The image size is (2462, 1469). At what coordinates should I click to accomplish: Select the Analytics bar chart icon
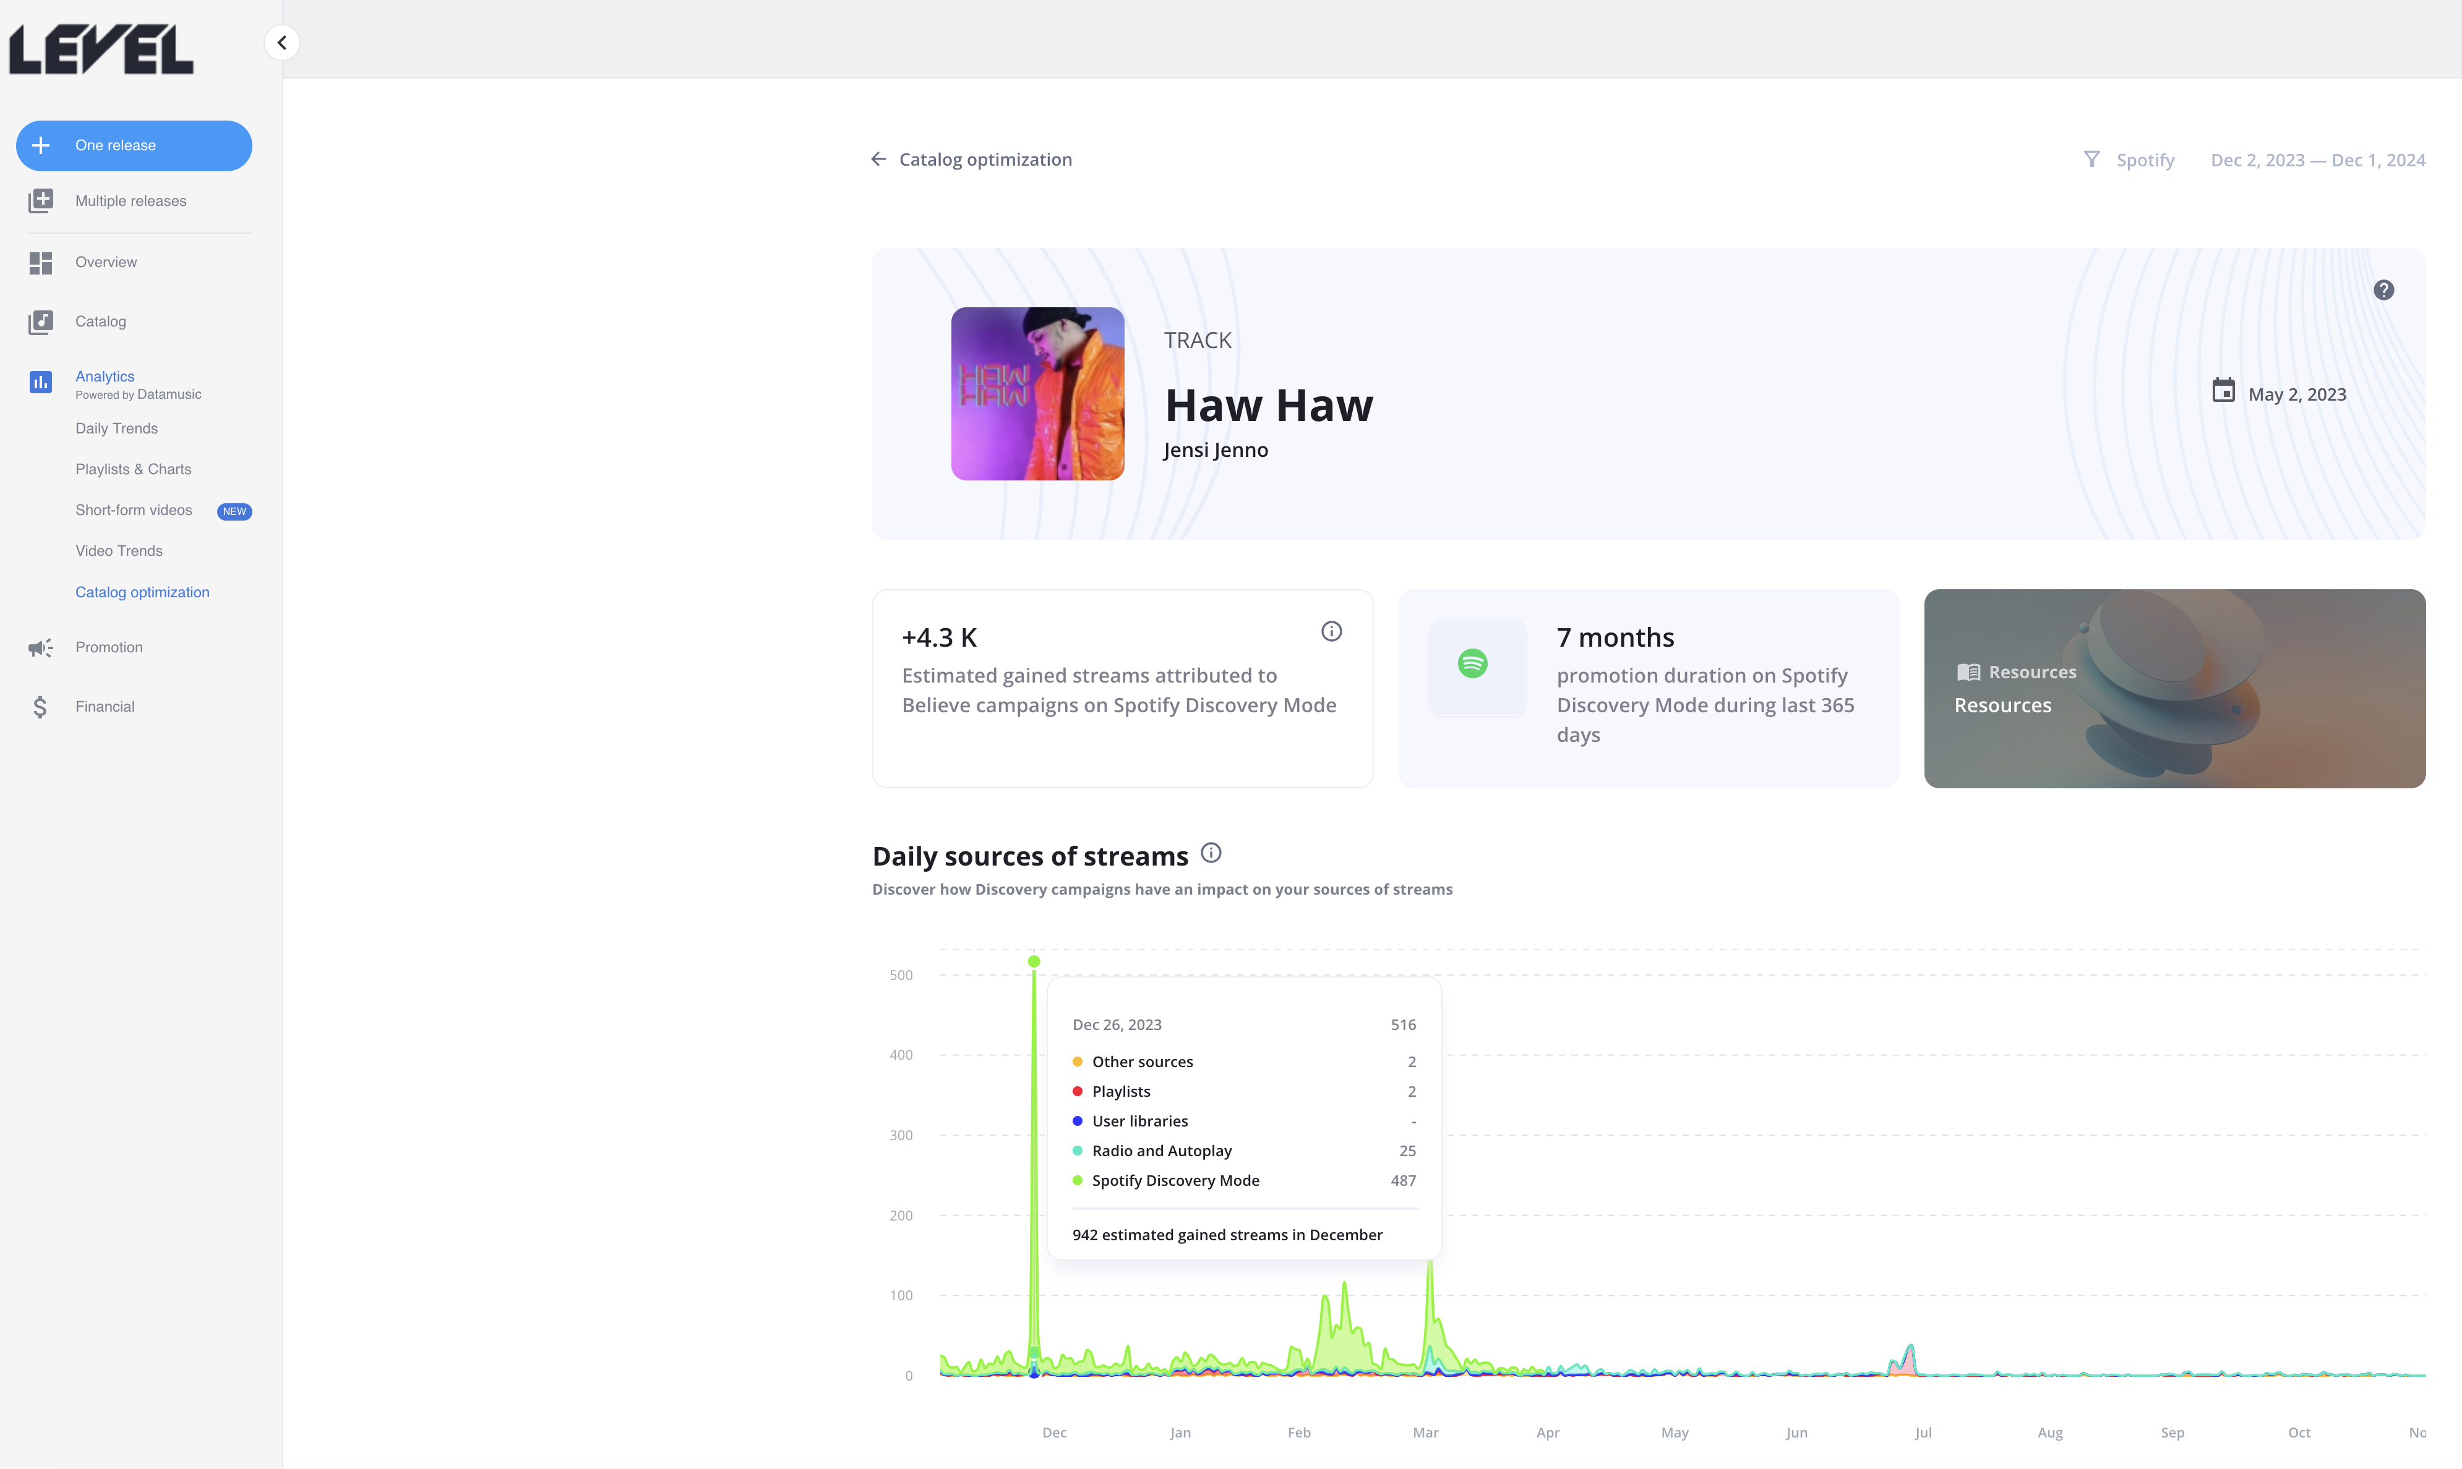tap(41, 382)
